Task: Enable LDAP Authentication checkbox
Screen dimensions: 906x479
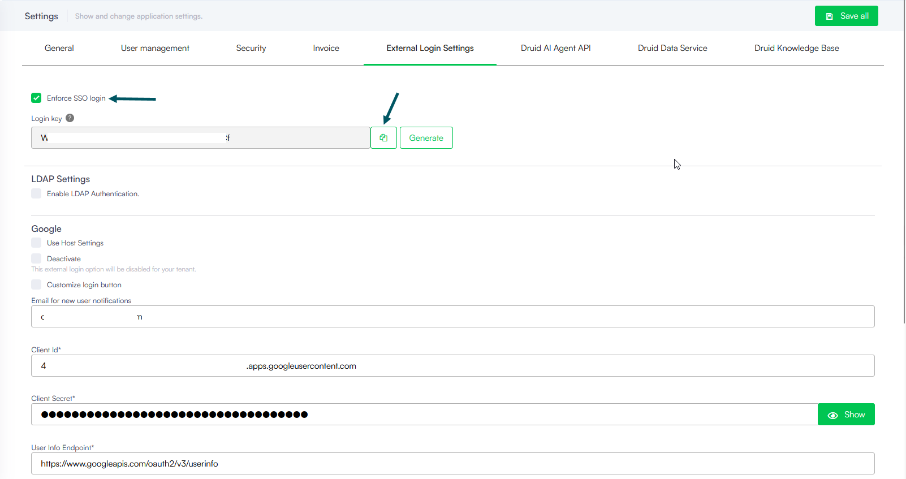Action: click(x=37, y=193)
